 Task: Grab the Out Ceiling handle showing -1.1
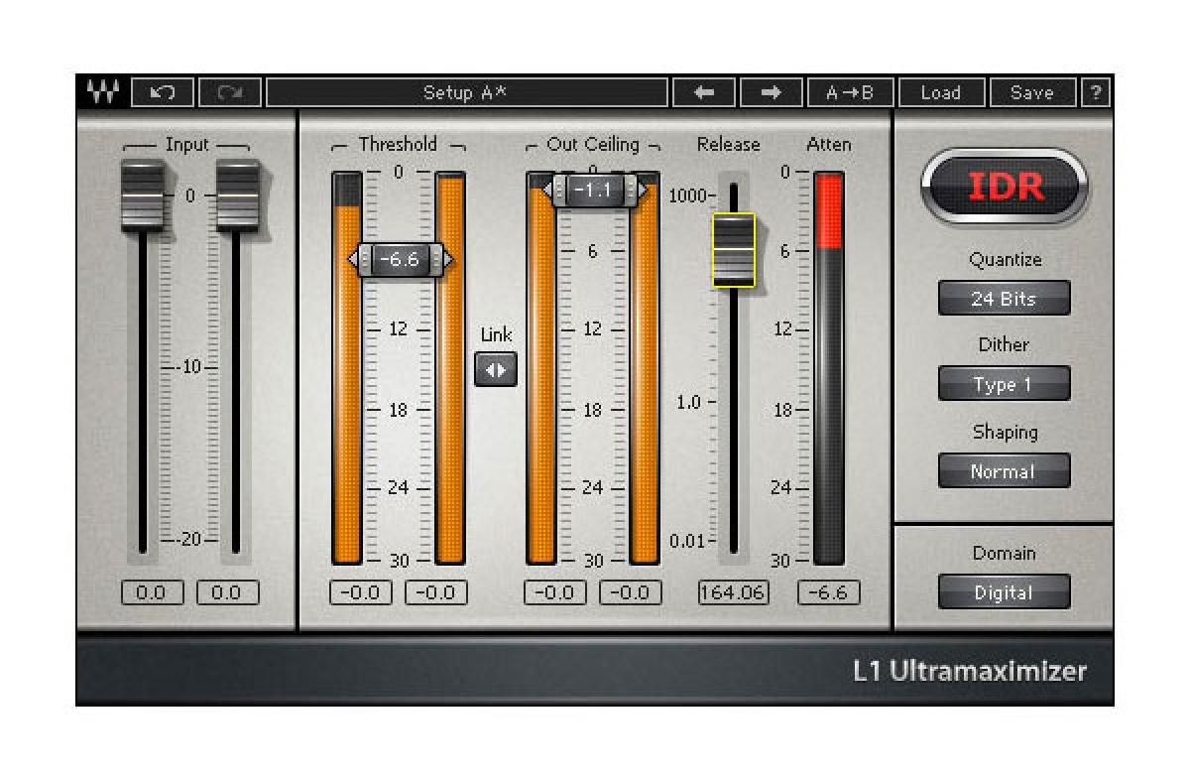point(594,190)
